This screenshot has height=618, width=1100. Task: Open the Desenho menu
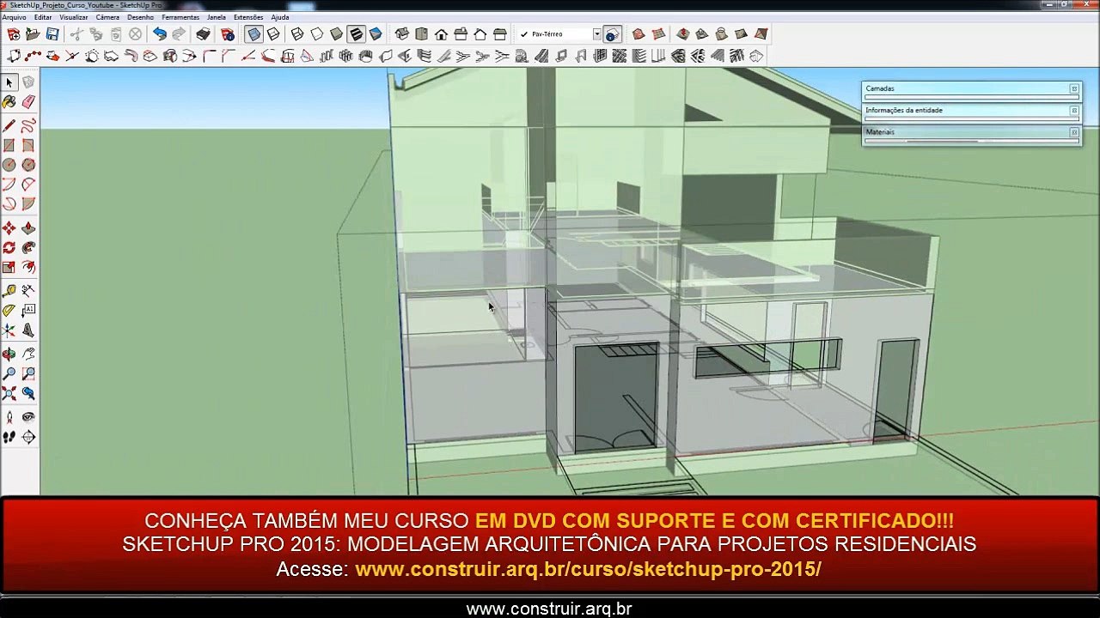tap(140, 17)
